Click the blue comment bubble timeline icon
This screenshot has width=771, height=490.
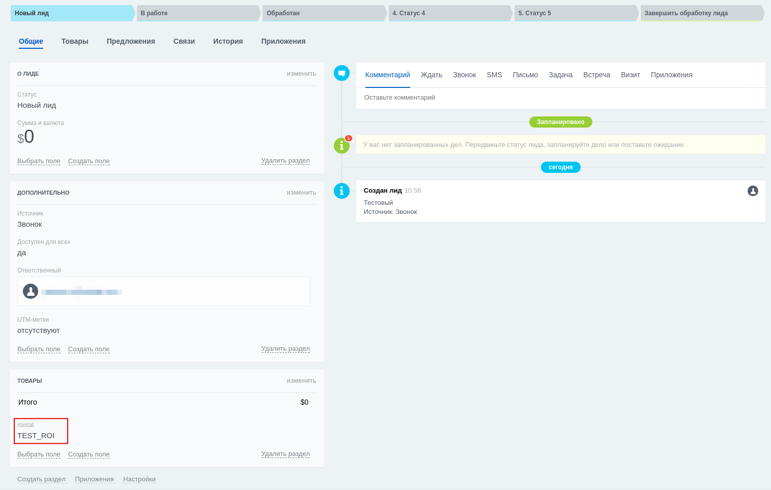(x=341, y=73)
